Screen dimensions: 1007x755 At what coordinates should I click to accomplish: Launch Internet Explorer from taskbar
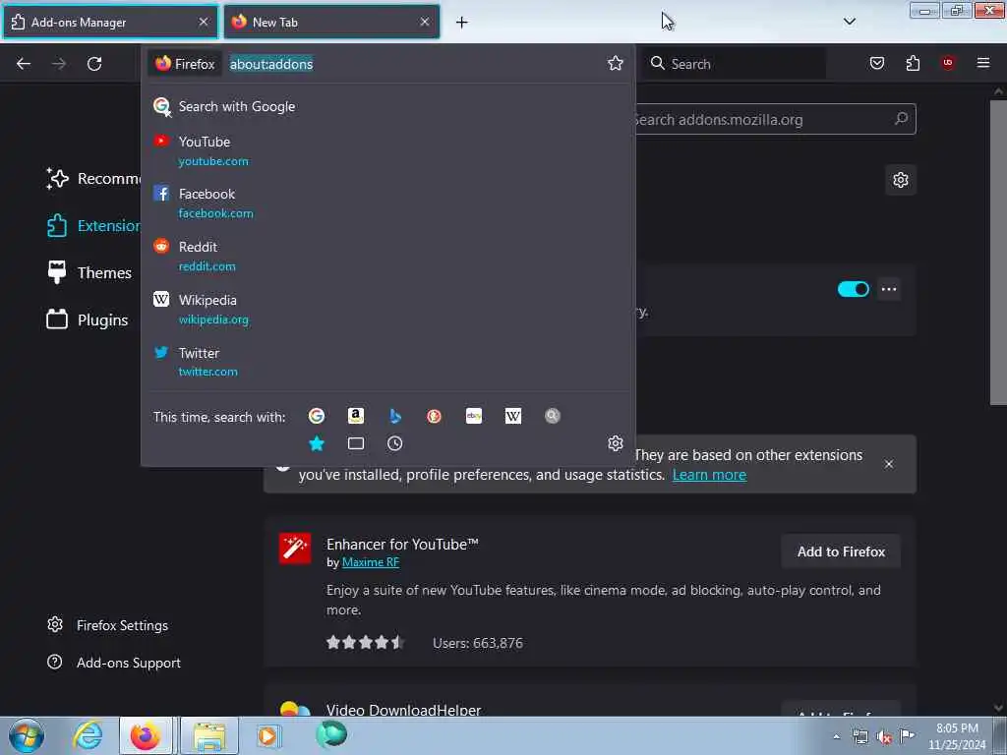pos(87,735)
